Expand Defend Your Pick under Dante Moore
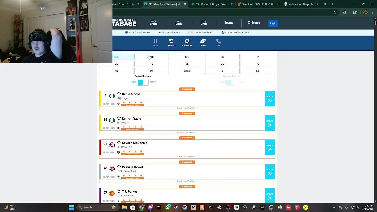The height and width of the screenshot is (212, 377). 187,108
